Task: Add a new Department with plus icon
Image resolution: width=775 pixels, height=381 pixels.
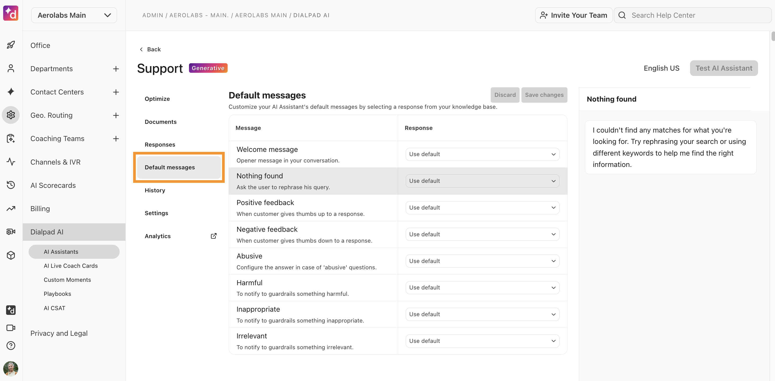Action: coord(116,69)
